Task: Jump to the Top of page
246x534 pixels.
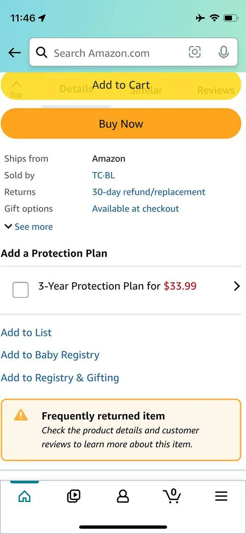Action: pos(16,89)
